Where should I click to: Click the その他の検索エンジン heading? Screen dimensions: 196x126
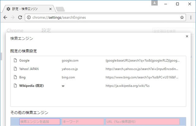(x=29, y=113)
